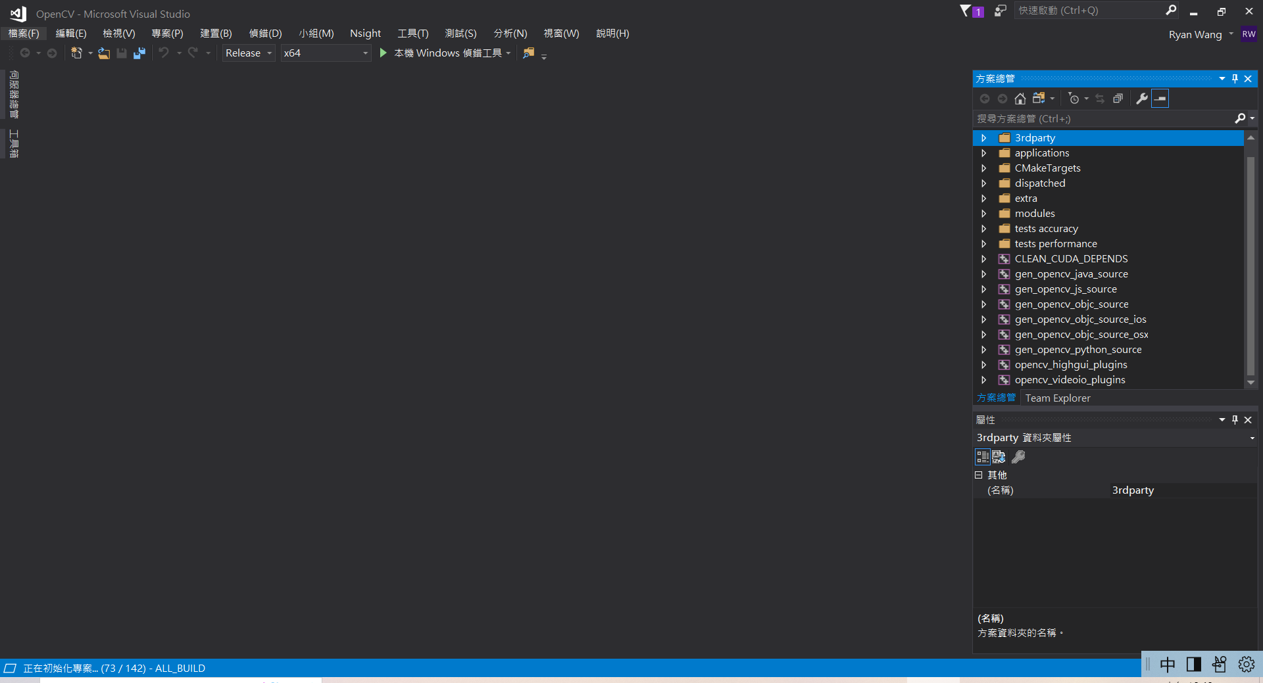
Task: Click the Solution Explorer search magnifier icon
Action: [1240, 118]
